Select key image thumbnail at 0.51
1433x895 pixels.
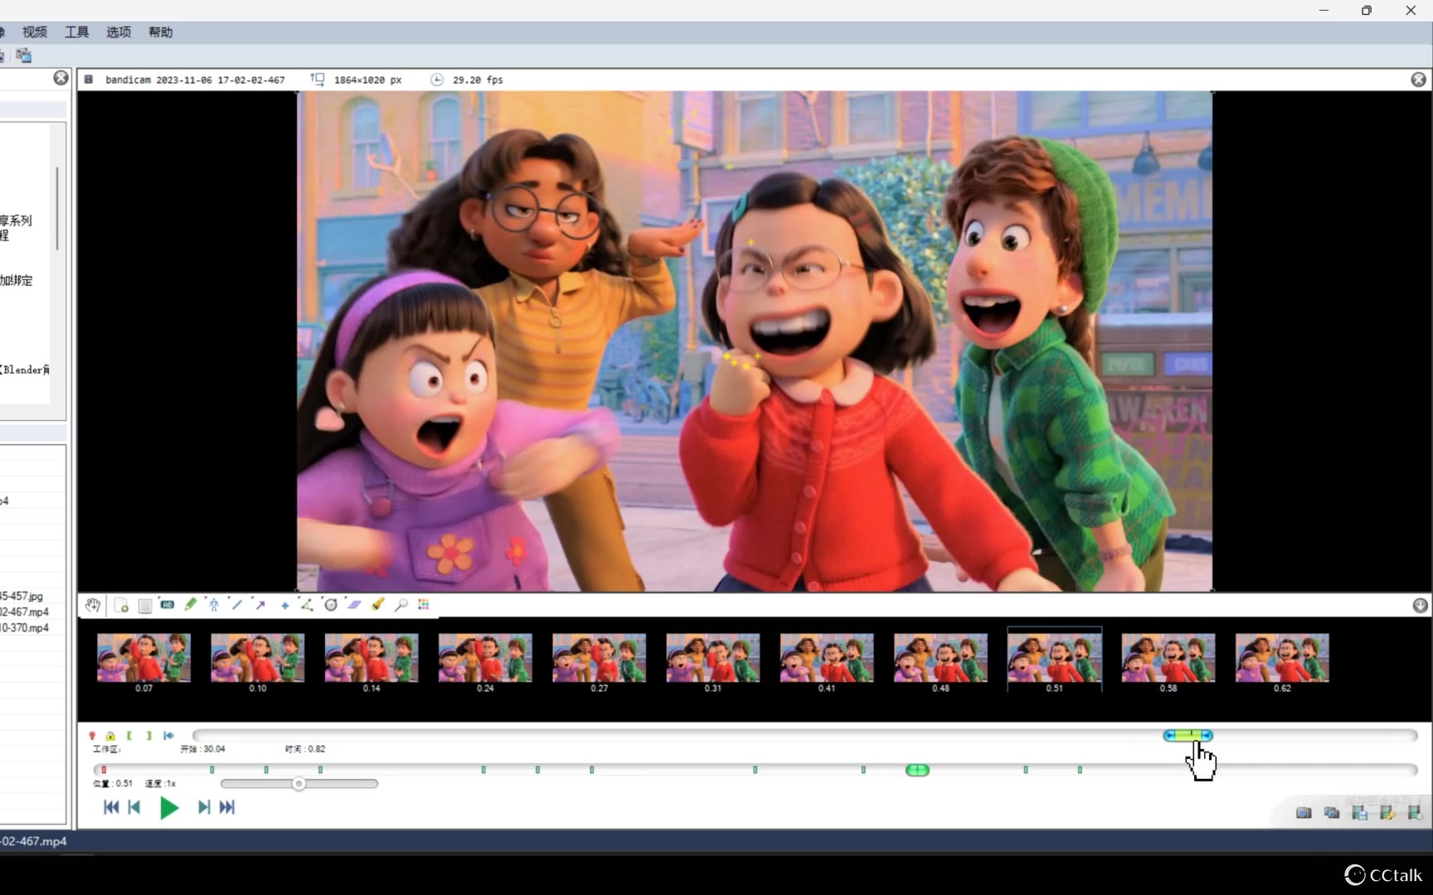coord(1055,660)
